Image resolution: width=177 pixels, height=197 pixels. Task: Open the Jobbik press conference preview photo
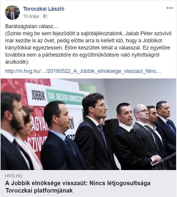point(89,124)
